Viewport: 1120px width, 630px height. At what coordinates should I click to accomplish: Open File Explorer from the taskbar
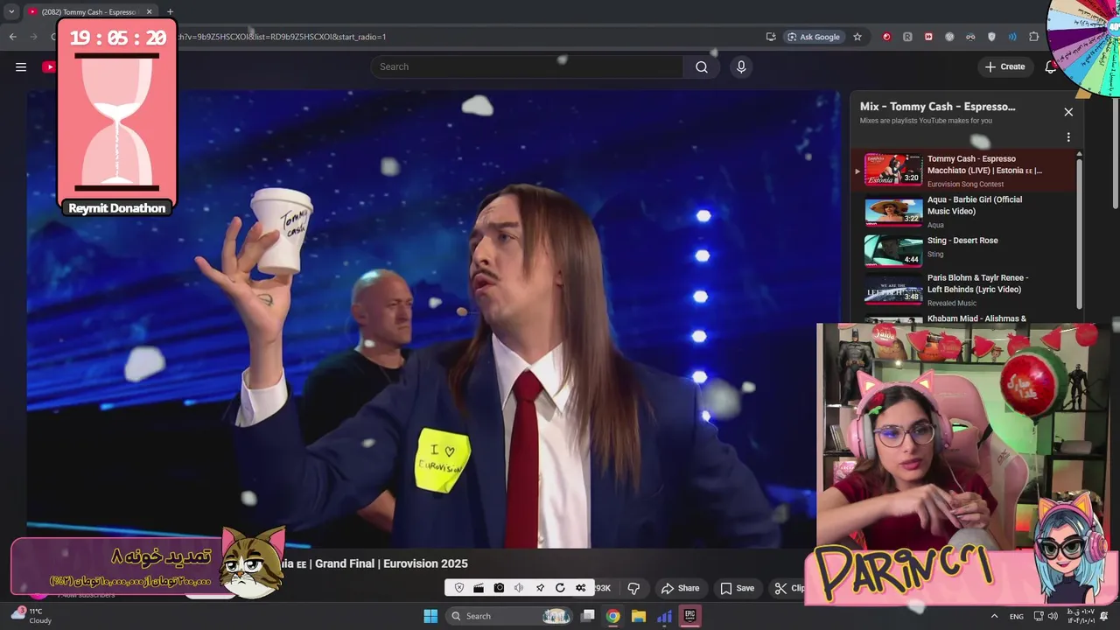(x=639, y=616)
